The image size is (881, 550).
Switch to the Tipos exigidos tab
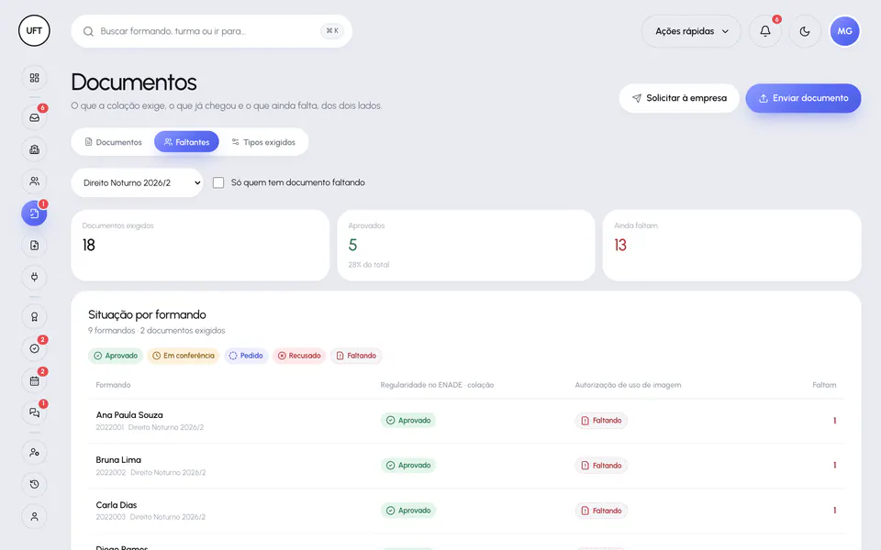tap(263, 142)
